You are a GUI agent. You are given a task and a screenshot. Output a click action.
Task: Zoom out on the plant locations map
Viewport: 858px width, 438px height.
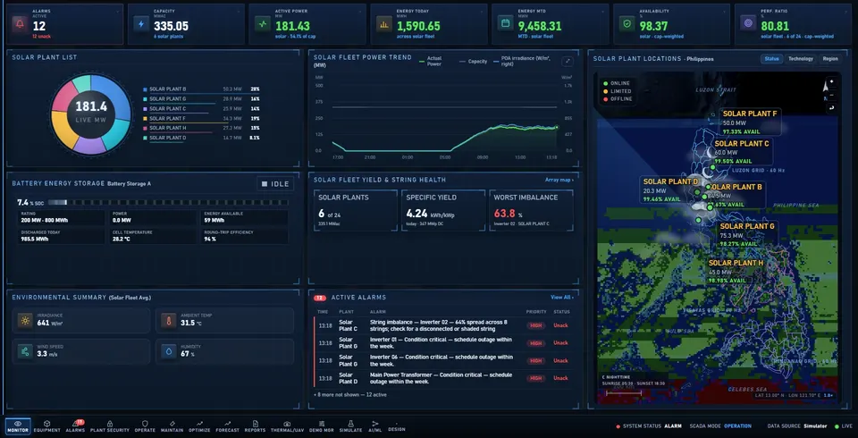pos(832,95)
